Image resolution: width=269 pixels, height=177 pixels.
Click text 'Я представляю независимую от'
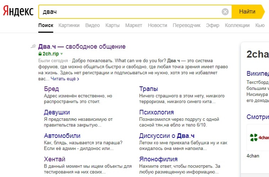click(x=78, y=119)
